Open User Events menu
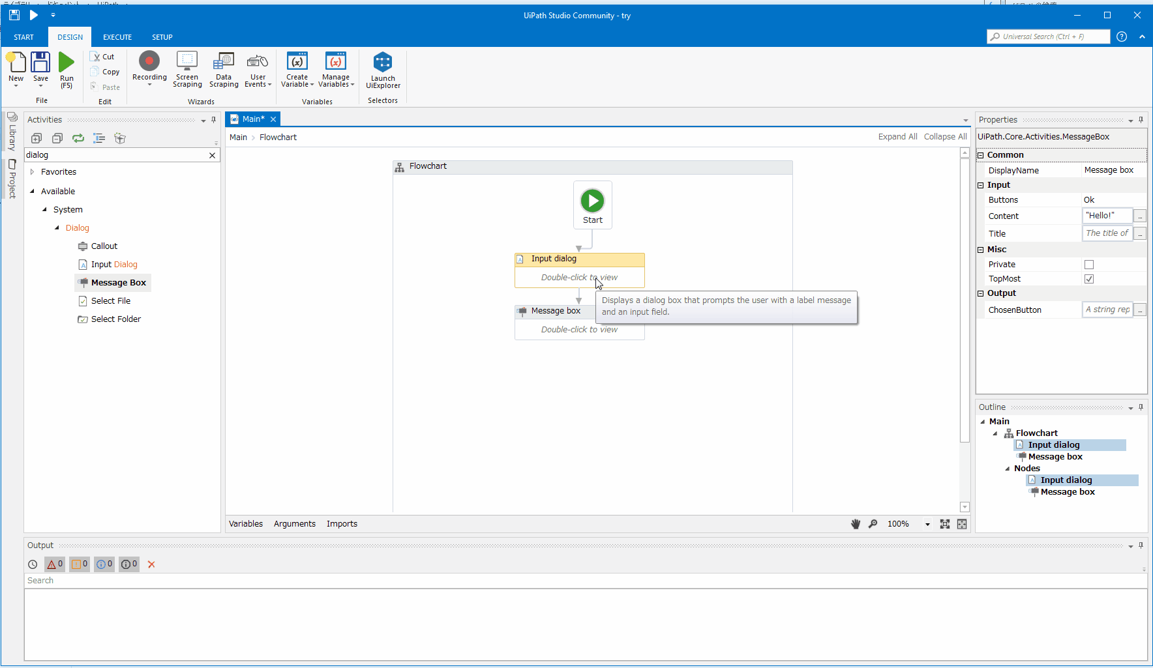The height and width of the screenshot is (668, 1153). click(x=258, y=69)
